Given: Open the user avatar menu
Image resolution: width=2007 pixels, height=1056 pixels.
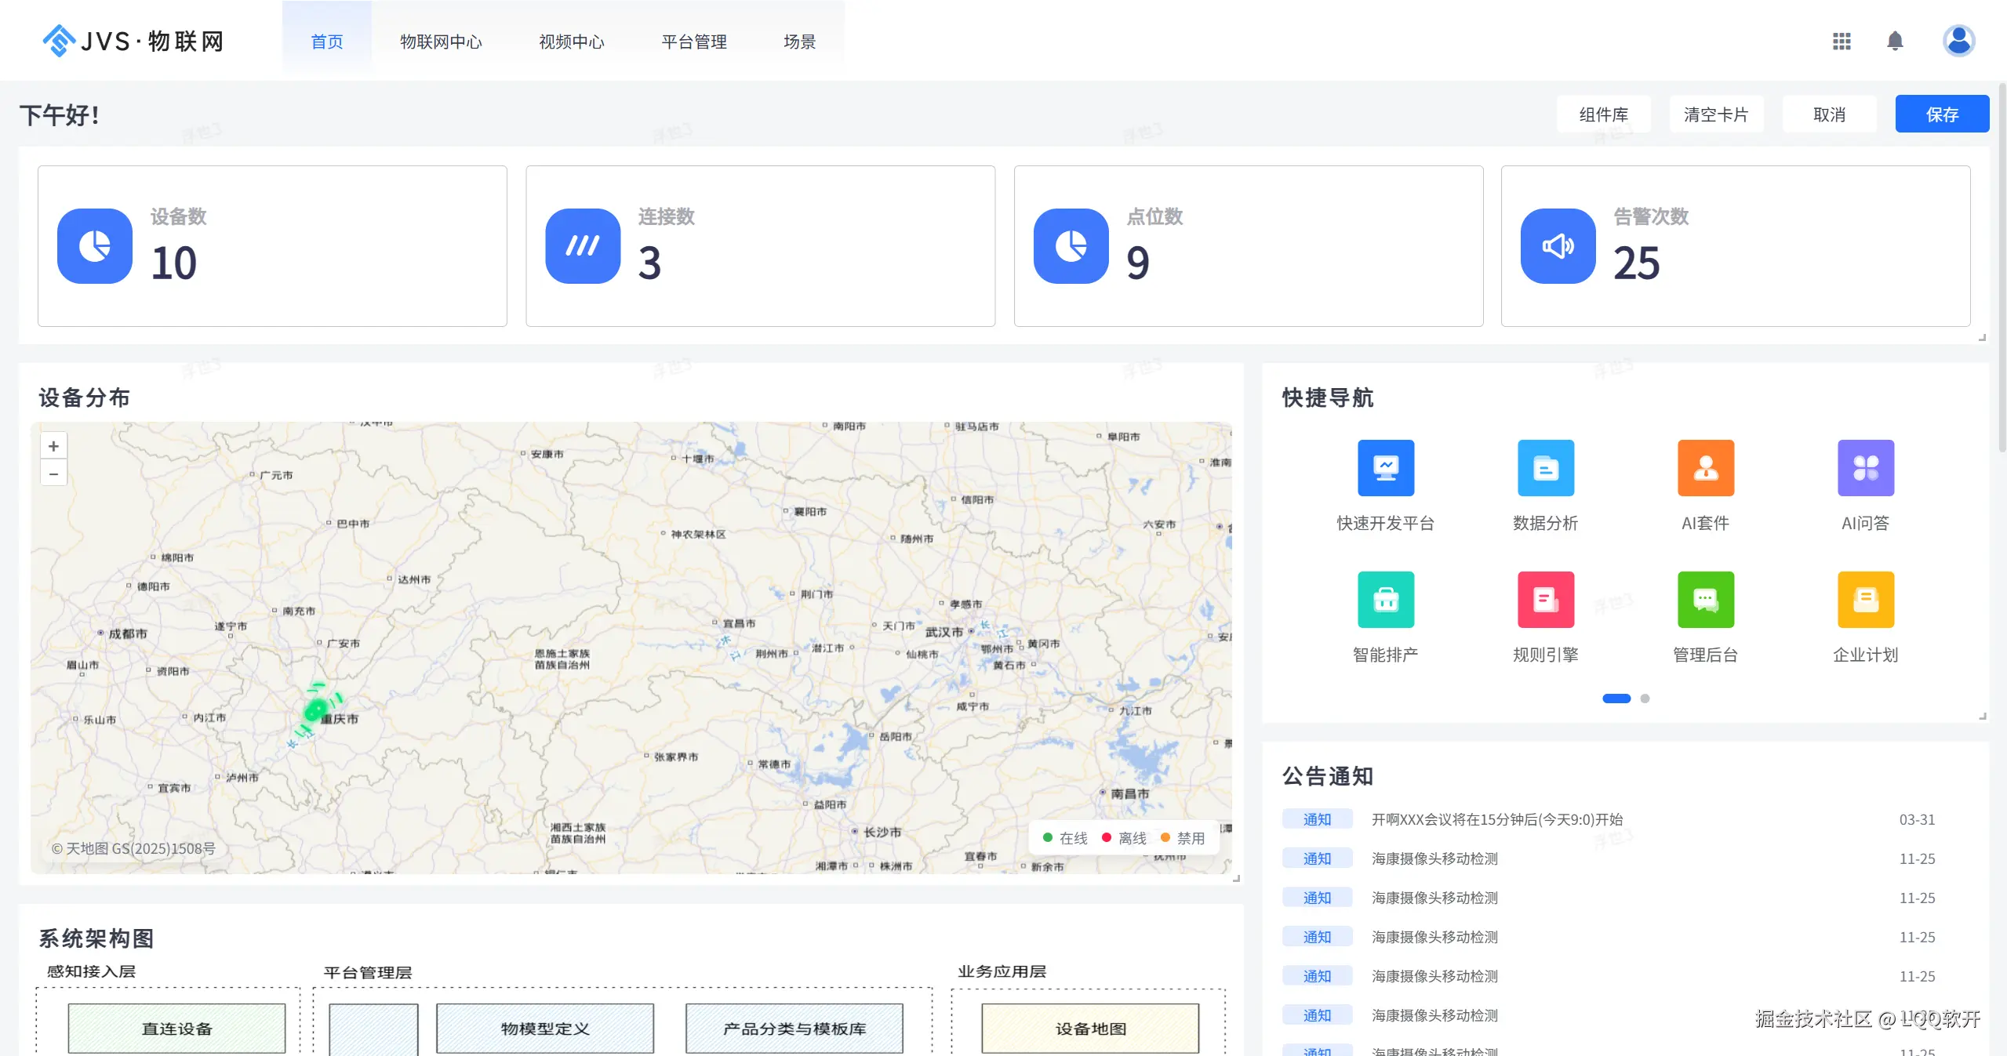Looking at the screenshot, I should (1958, 41).
